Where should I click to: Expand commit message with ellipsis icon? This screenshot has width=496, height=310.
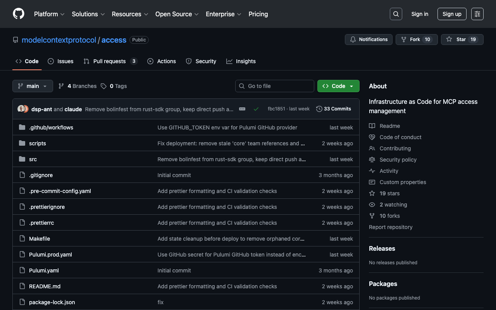[242, 109]
